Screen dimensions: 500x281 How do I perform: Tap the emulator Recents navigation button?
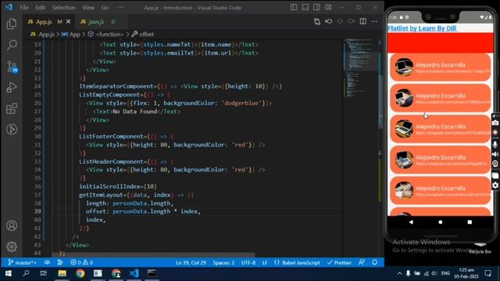pyautogui.click(x=470, y=222)
